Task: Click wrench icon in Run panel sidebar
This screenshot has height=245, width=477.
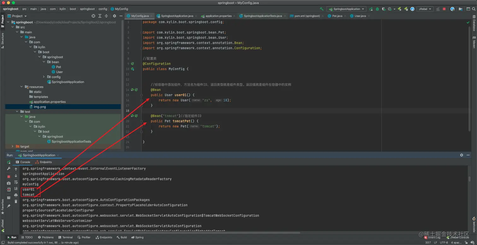Action: [x=9, y=169]
